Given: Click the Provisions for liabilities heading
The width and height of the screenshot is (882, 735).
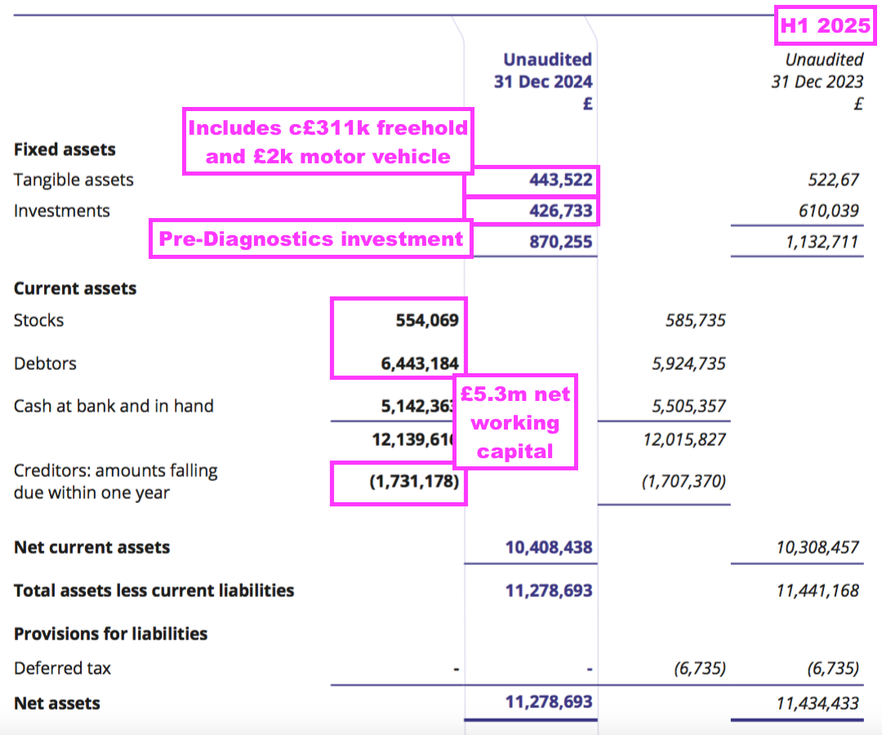Looking at the screenshot, I should coord(110,634).
